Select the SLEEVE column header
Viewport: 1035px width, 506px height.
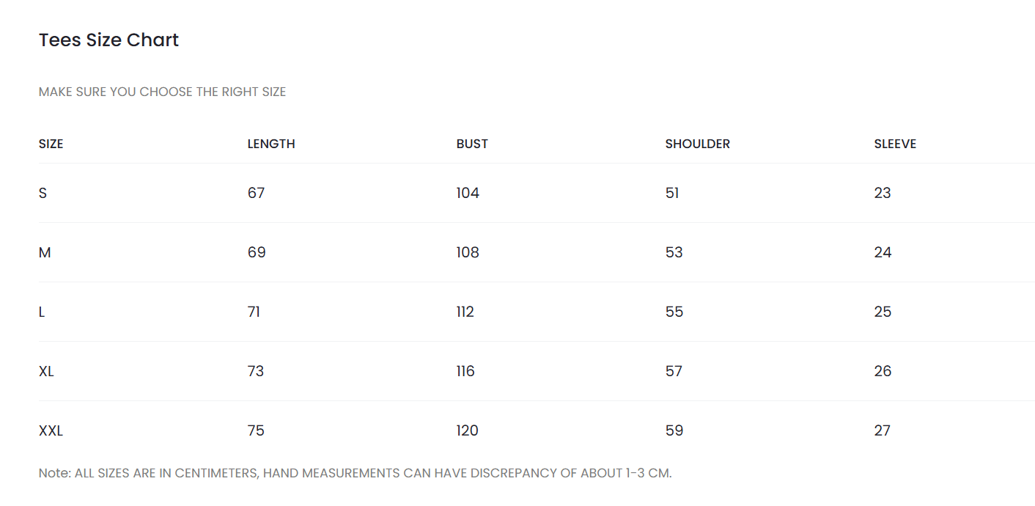tap(895, 144)
